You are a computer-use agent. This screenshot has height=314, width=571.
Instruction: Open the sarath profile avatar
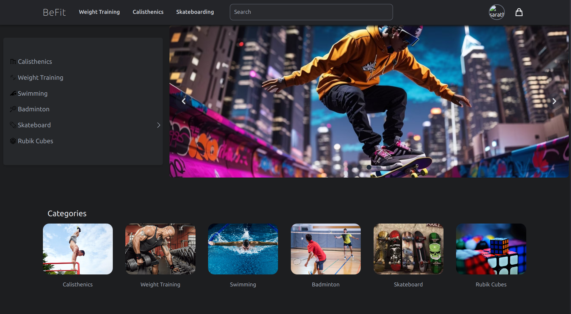(497, 12)
